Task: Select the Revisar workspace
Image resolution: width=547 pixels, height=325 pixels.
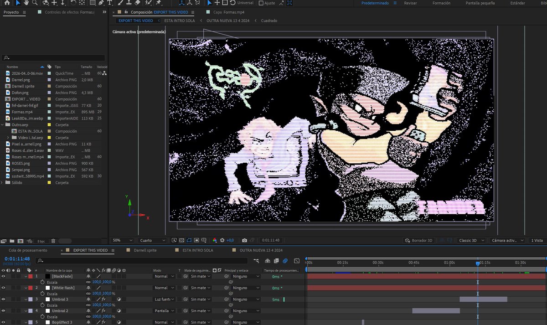Action: [410, 3]
